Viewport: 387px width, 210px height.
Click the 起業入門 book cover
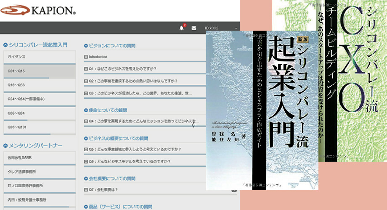262,110
